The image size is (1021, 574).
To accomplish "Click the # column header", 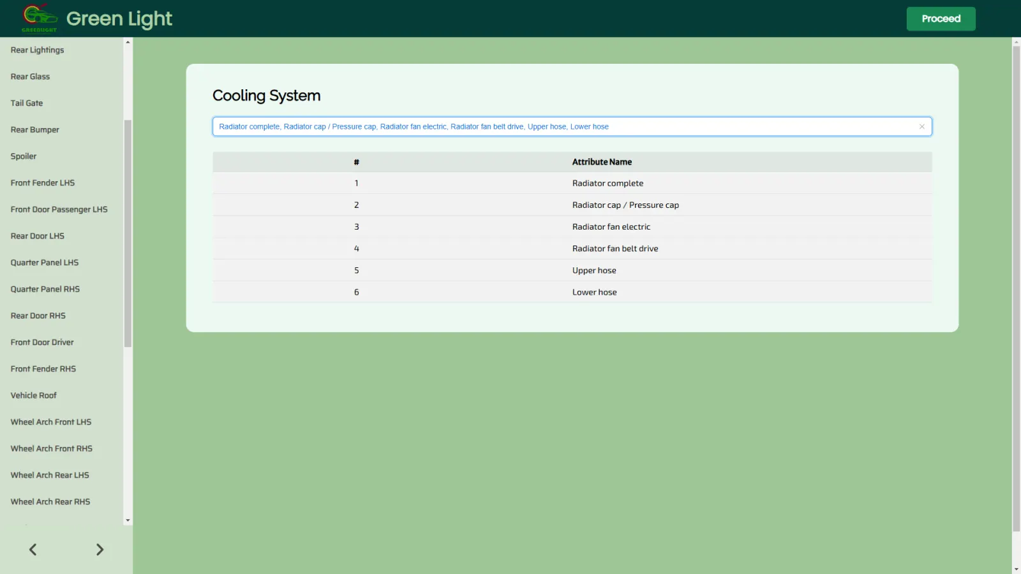I will (356, 162).
